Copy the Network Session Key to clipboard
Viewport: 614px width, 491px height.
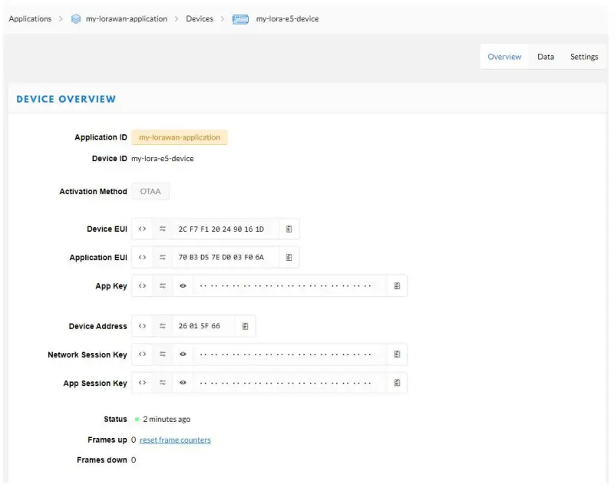point(397,354)
